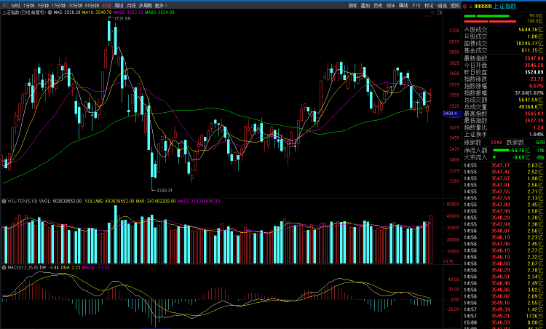Screen dimensions: 546x329
Task: Click the 返回 back button
Action: click(x=455, y=6)
